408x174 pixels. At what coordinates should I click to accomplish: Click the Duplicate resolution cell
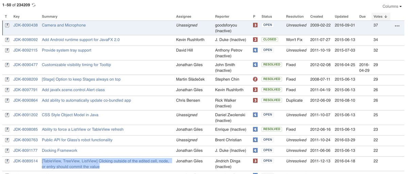[294, 101]
